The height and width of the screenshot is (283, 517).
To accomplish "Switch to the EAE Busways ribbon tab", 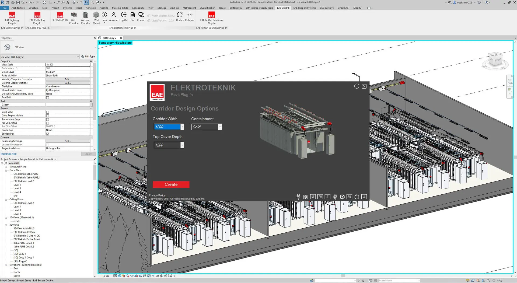I will coord(327,8).
